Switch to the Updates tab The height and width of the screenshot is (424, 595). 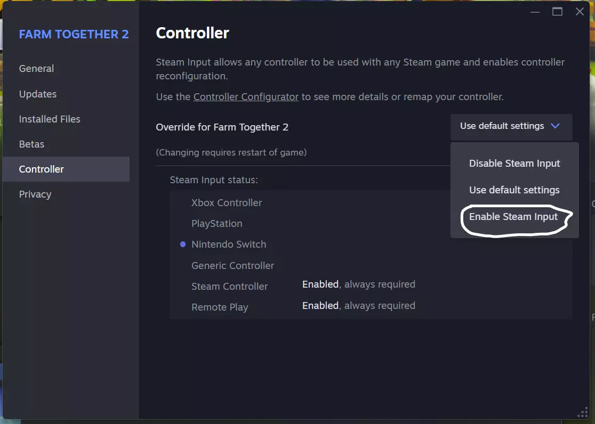pyautogui.click(x=37, y=94)
